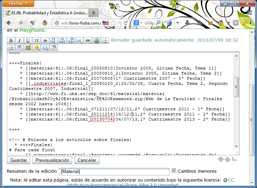Image resolution: width=257 pixels, height=188 pixels.
Task: Expand the Google search engine selector
Action: 140,23
